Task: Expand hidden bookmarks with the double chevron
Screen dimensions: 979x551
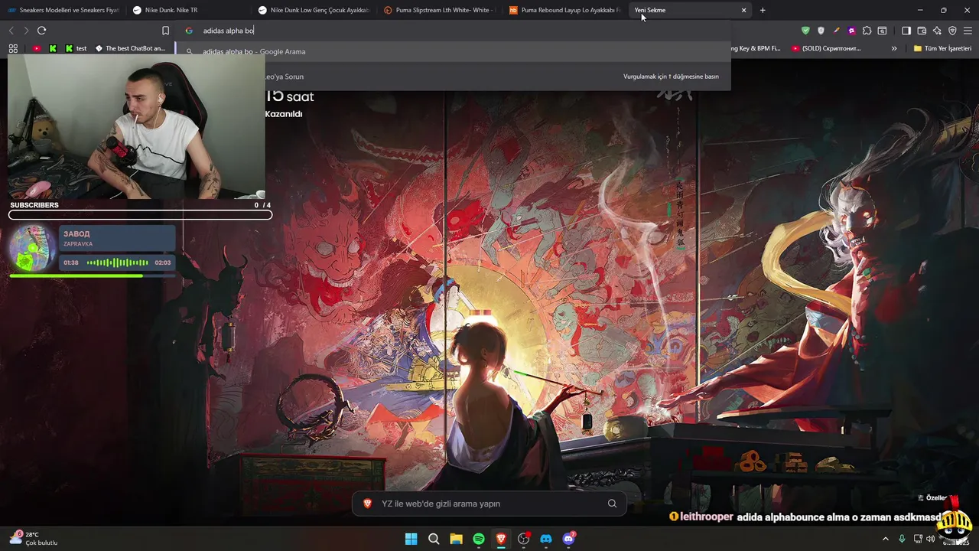Action: point(894,48)
